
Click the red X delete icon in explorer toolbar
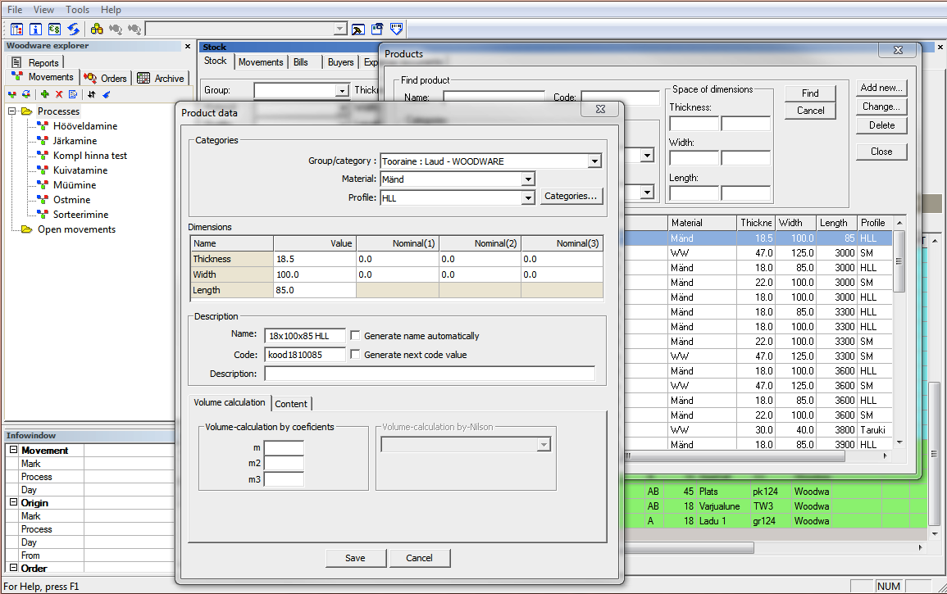pyautogui.click(x=58, y=94)
